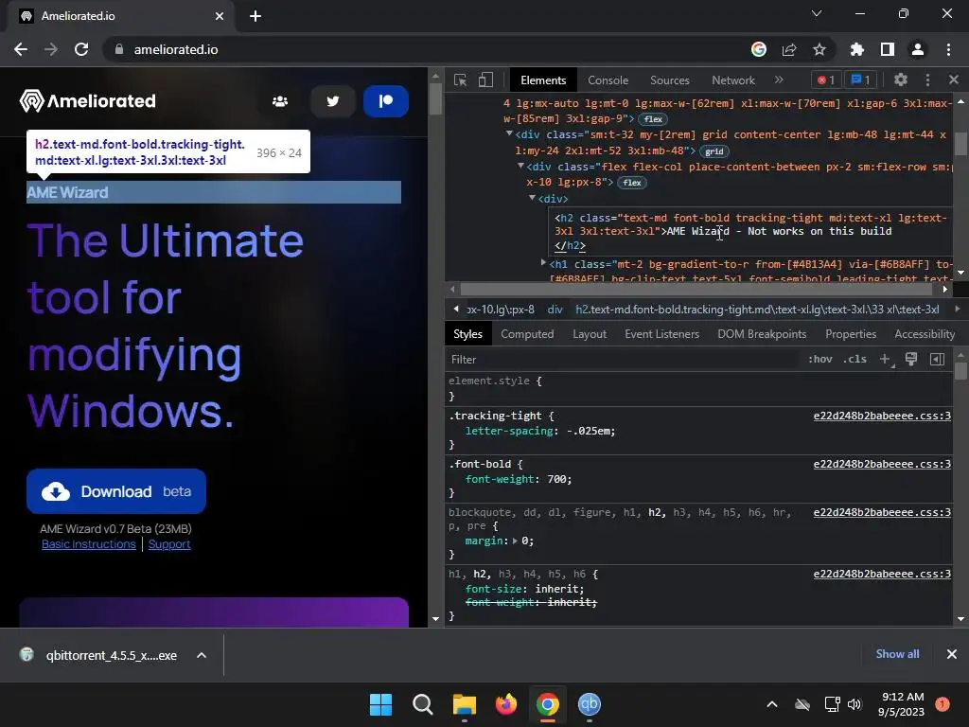This screenshot has height=727, width=969.
Task: Open DevTools settings gear
Action: point(901,80)
